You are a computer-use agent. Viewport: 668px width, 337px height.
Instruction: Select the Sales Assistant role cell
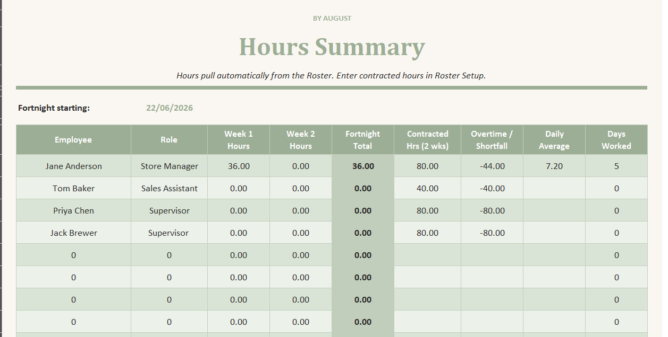(169, 188)
